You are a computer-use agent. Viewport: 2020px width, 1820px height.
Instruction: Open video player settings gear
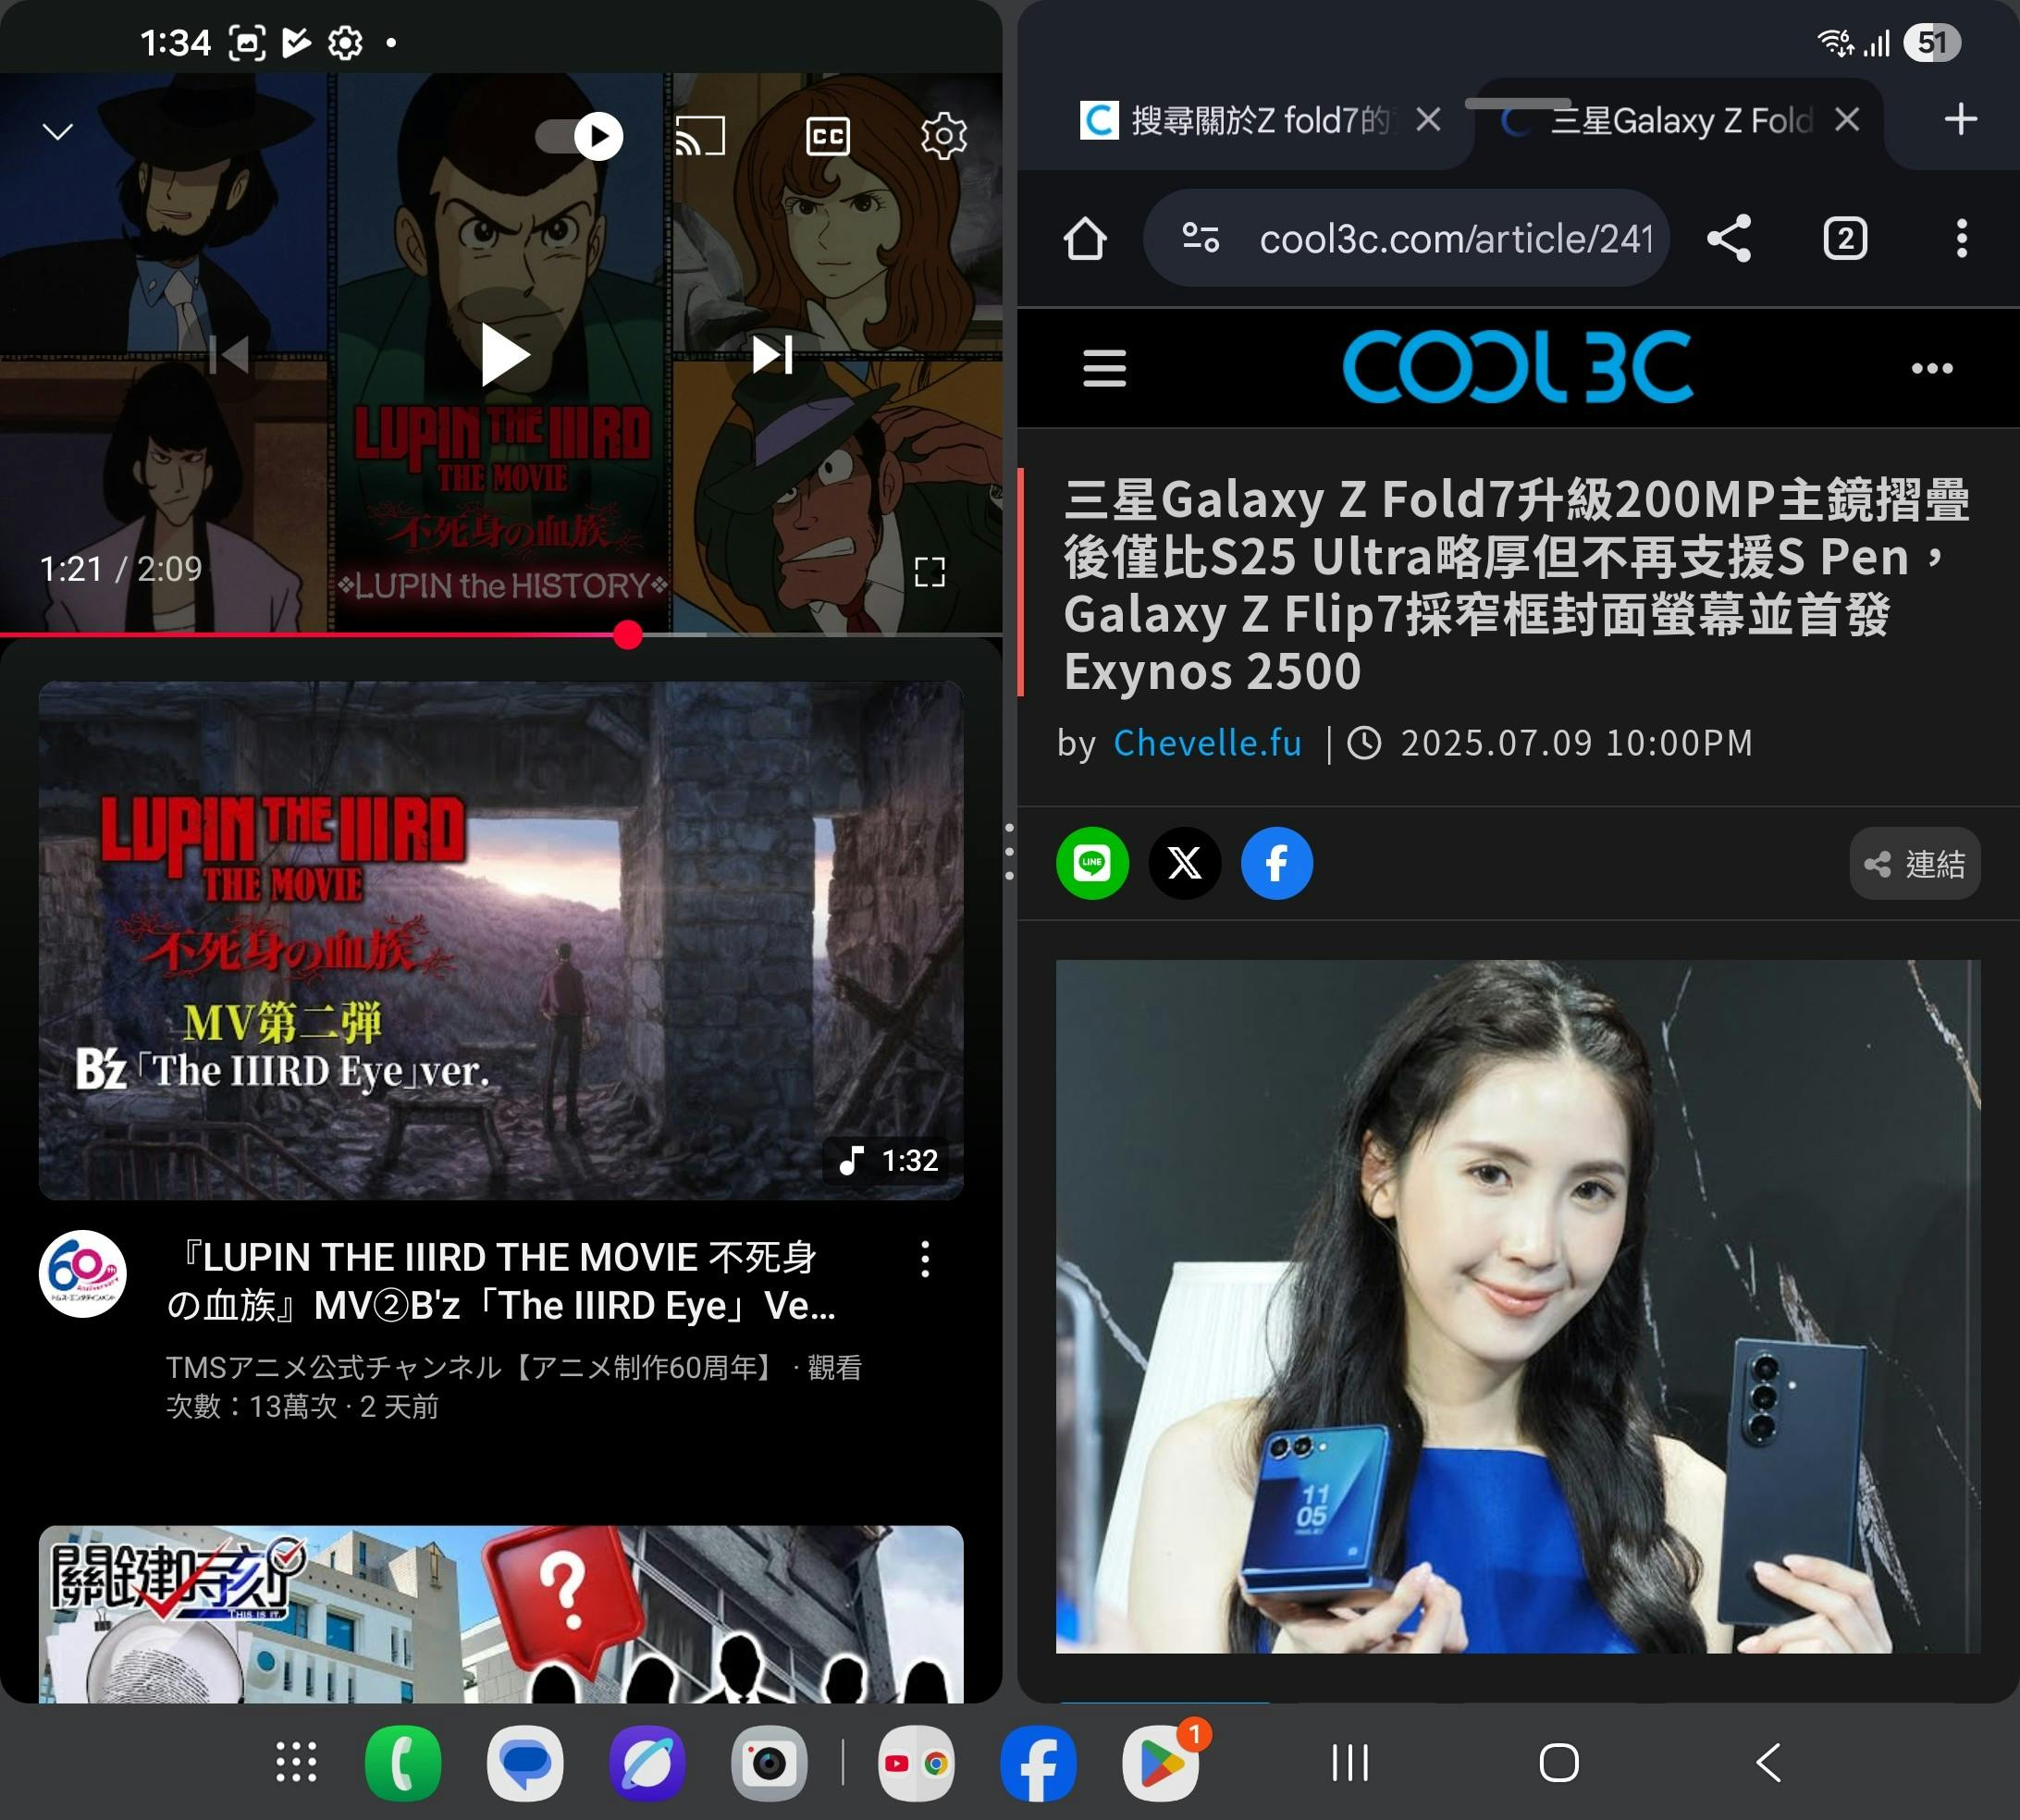943,136
